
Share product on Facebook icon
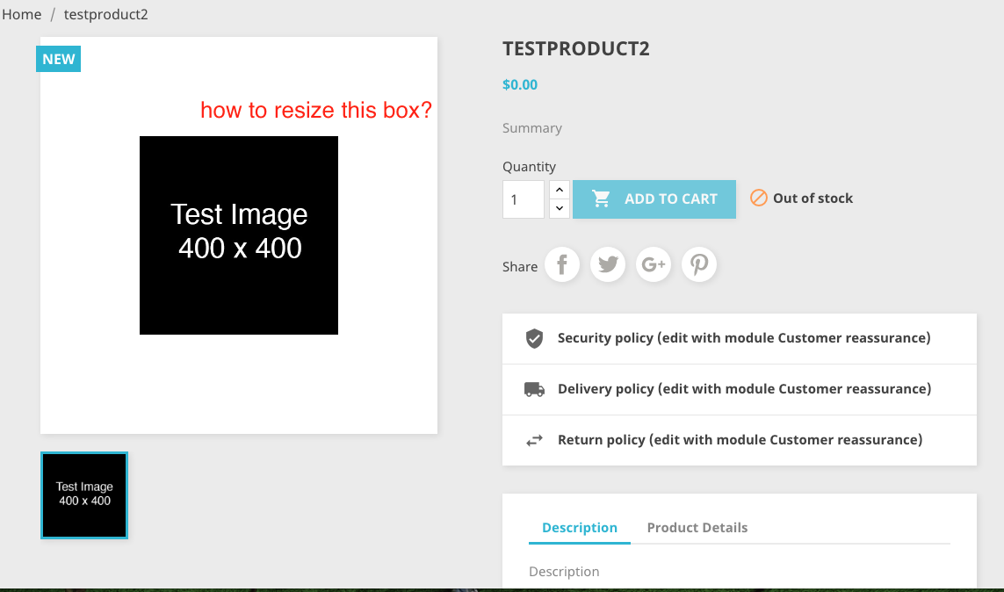coord(562,264)
